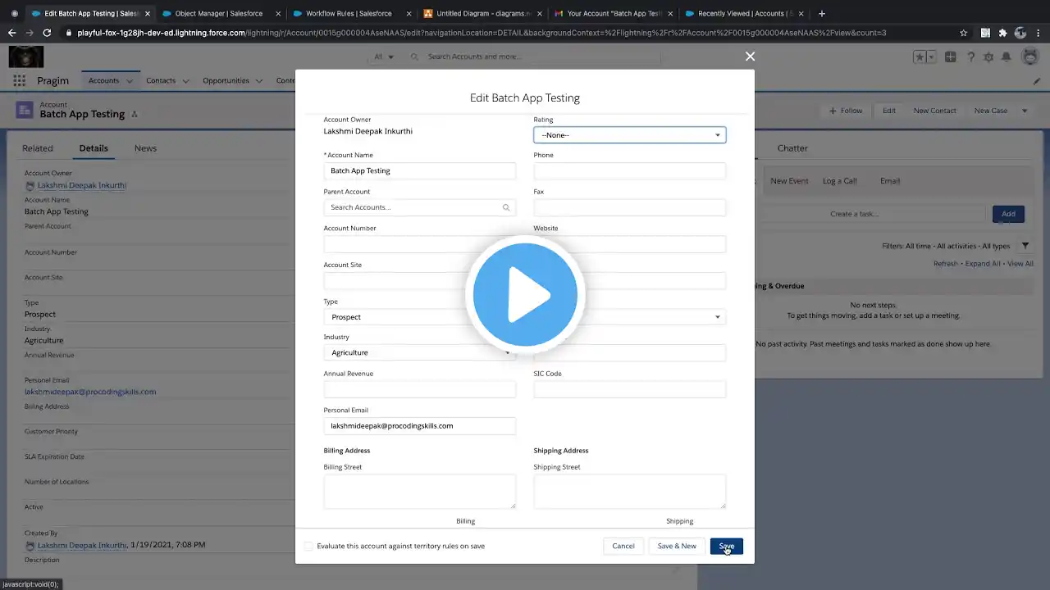Close the Object Manager browser tab
Screen dimensions: 1050x590
pyautogui.click(x=278, y=13)
